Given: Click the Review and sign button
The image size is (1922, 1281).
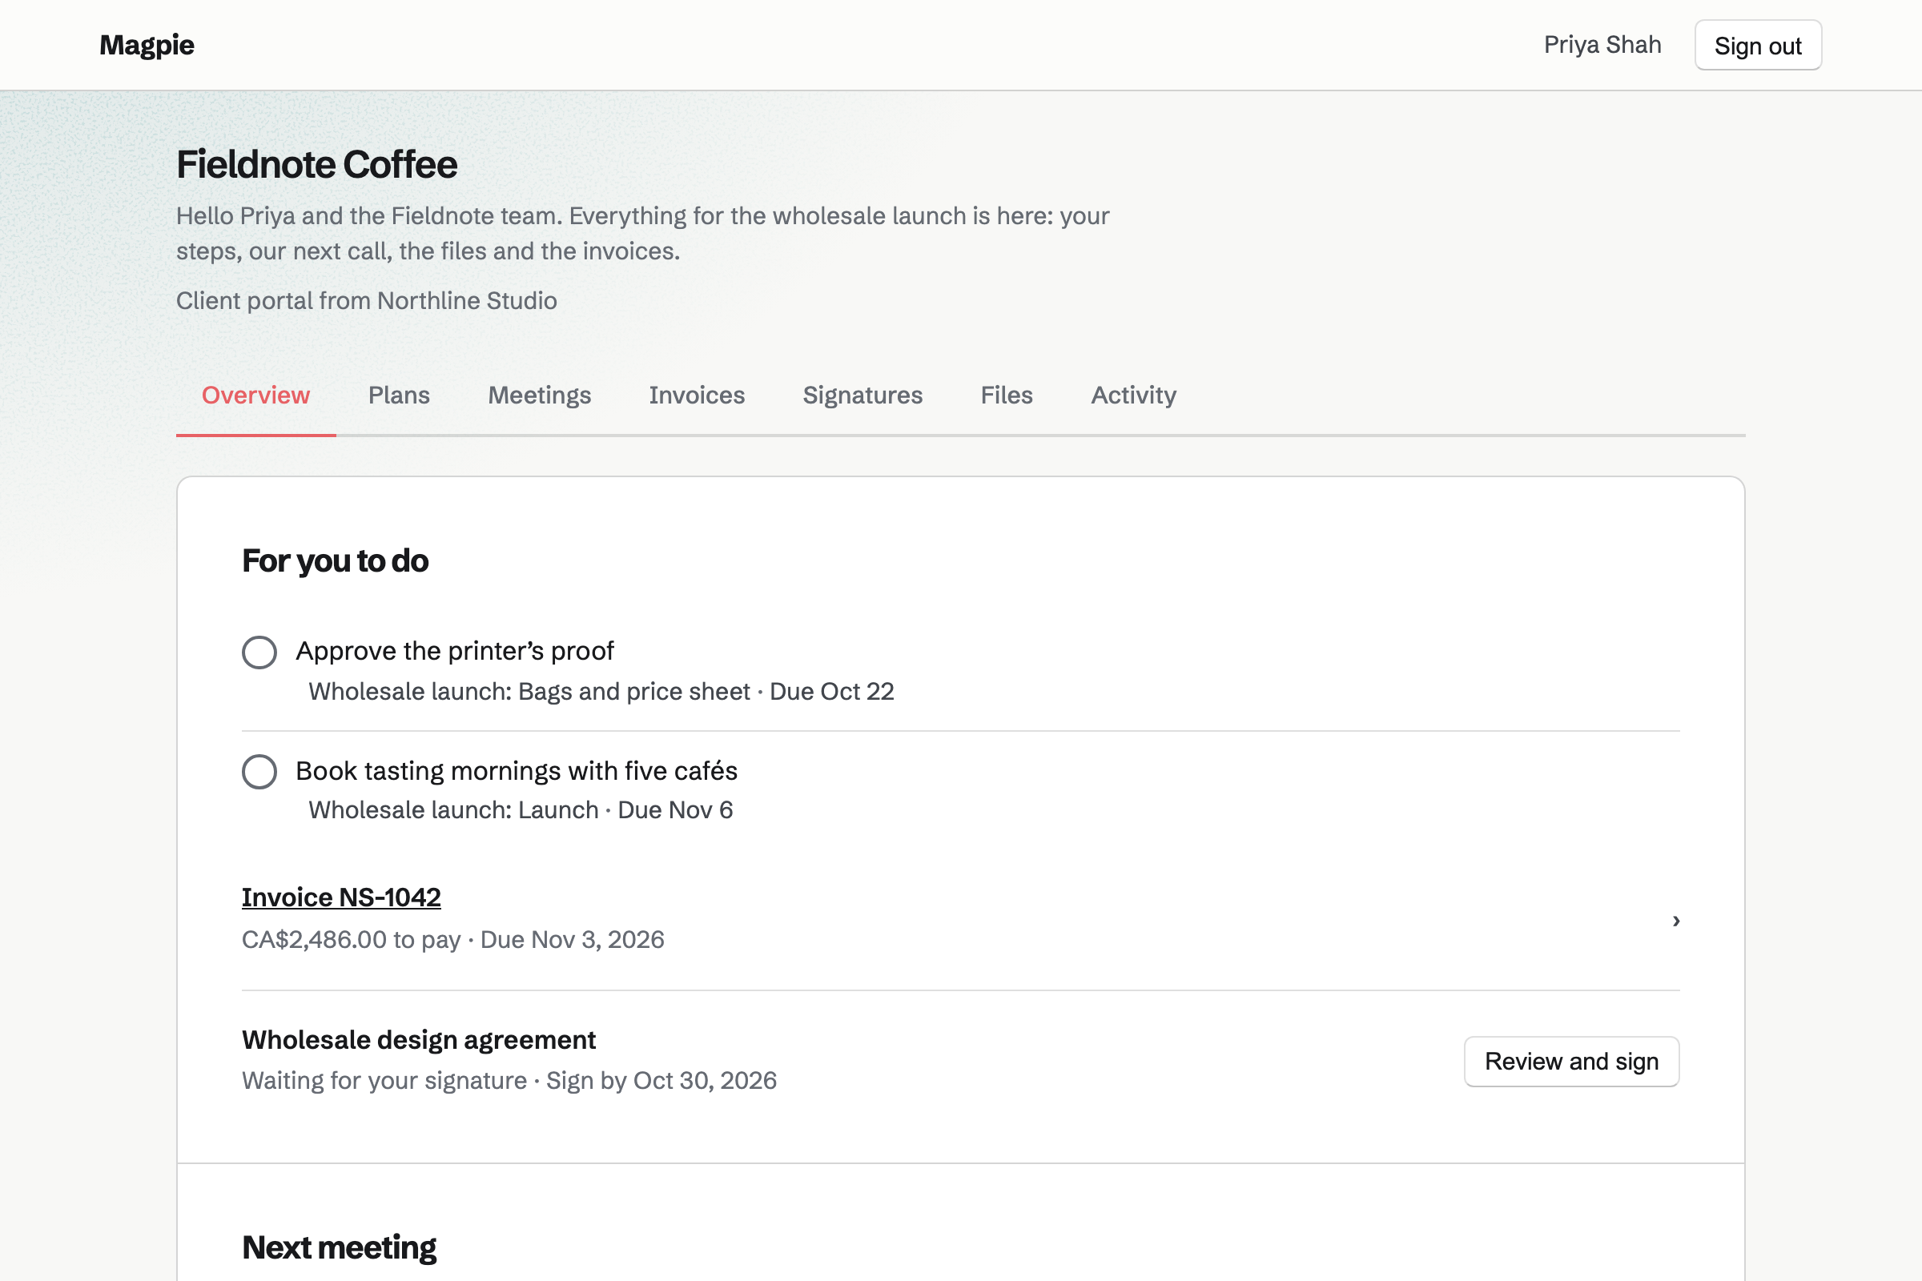Looking at the screenshot, I should pos(1570,1062).
